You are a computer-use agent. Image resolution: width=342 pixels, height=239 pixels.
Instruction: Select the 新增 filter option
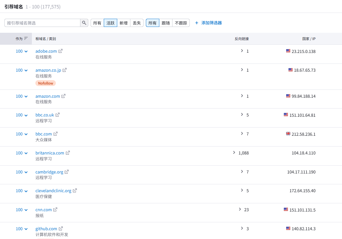click(123, 23)
